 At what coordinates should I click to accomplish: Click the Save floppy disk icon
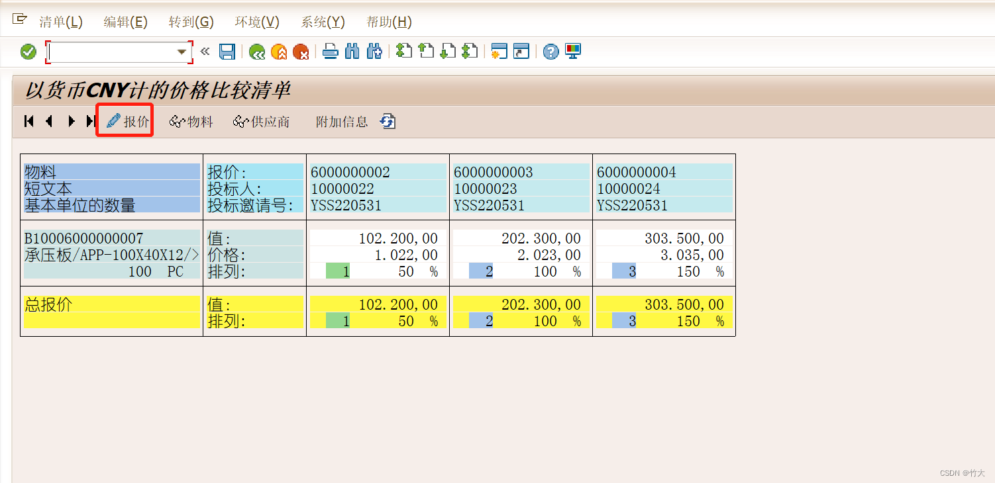tap(227, 52)
